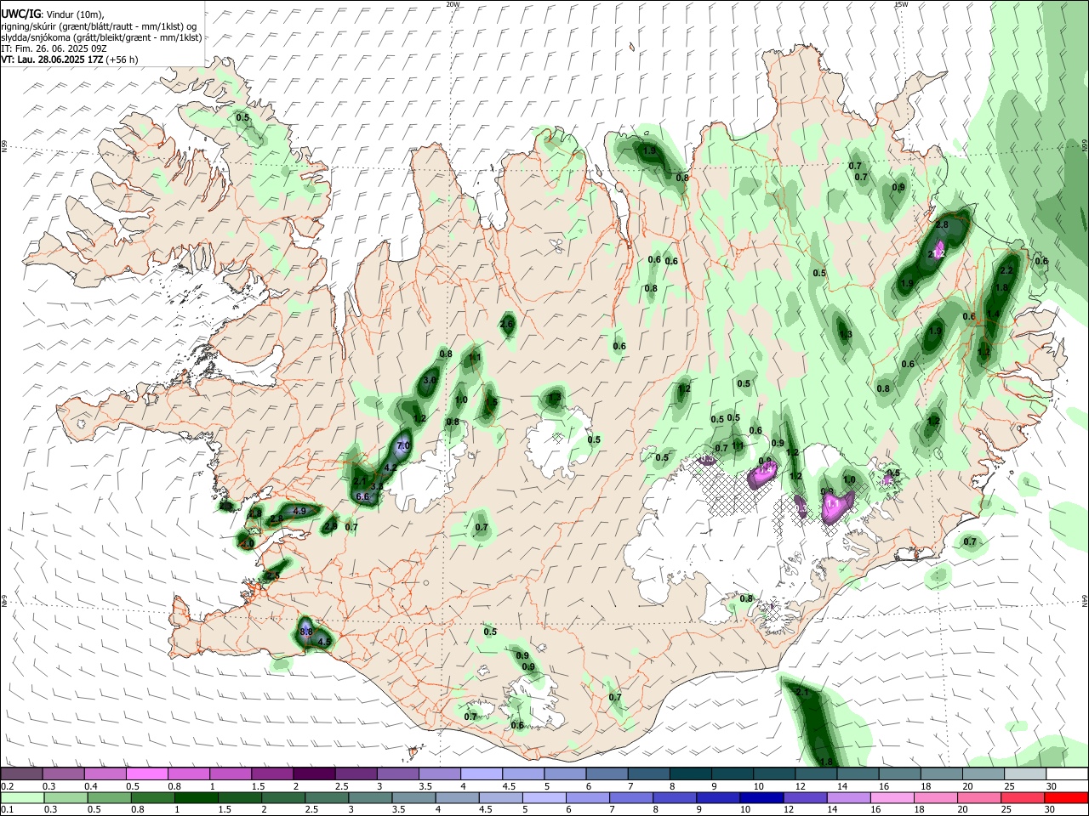Viewport: 1089px width, 816px height.
Task: Select the pink bottom-row swatch between 16 and 18
Action: pyautogui.click(x=892, y=798)
